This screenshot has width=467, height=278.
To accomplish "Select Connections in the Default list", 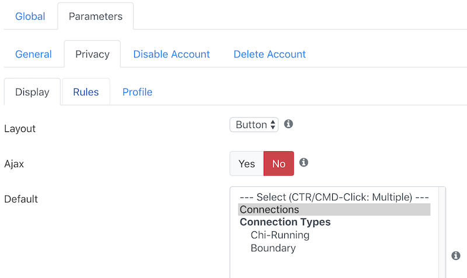I will (x=334, y=210).
